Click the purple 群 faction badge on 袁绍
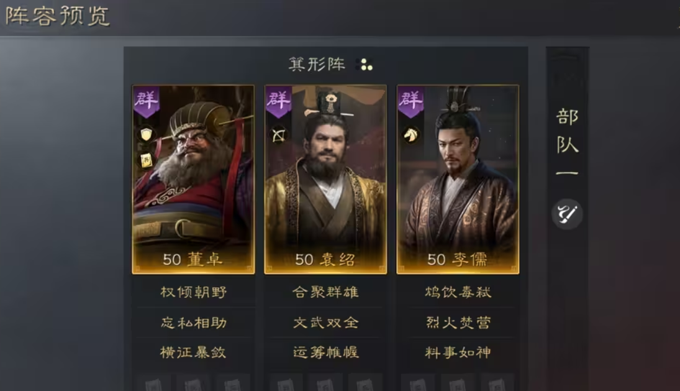Screen dimensions: 680x391 [278, 101]
